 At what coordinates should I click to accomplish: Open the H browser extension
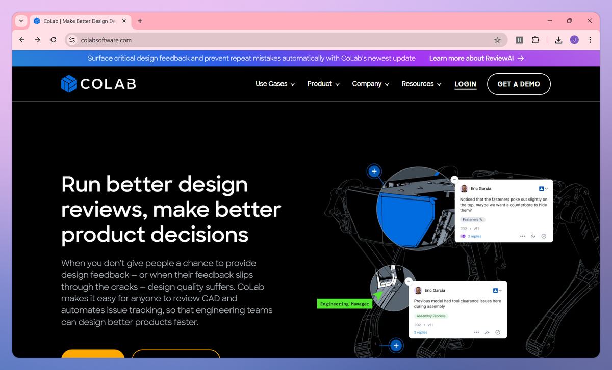(519, 40)
